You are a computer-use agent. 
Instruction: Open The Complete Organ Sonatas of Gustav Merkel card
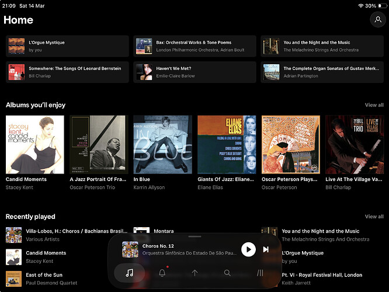322,72
